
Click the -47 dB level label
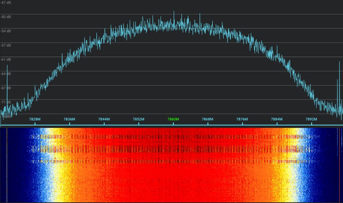coord(6,2)
